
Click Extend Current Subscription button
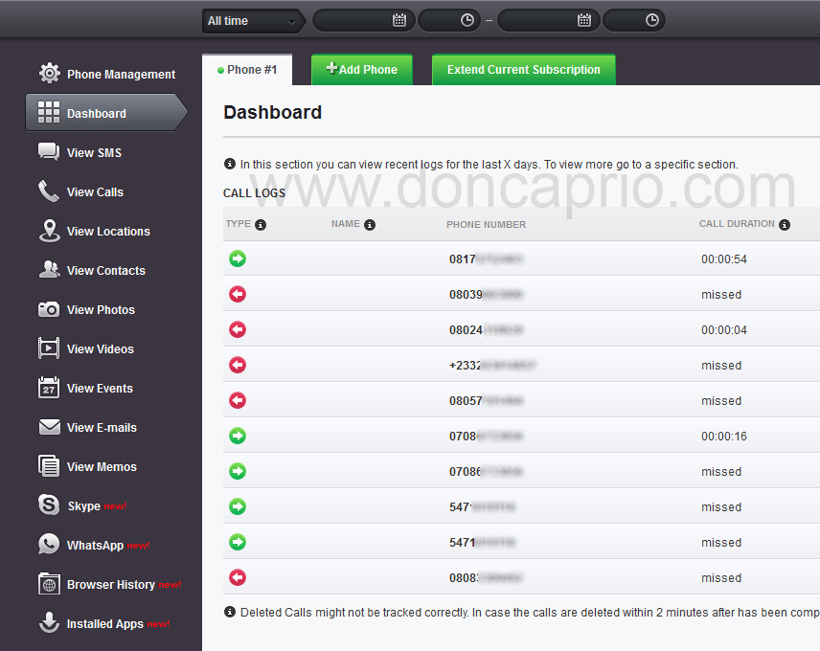tap(523, 70)
